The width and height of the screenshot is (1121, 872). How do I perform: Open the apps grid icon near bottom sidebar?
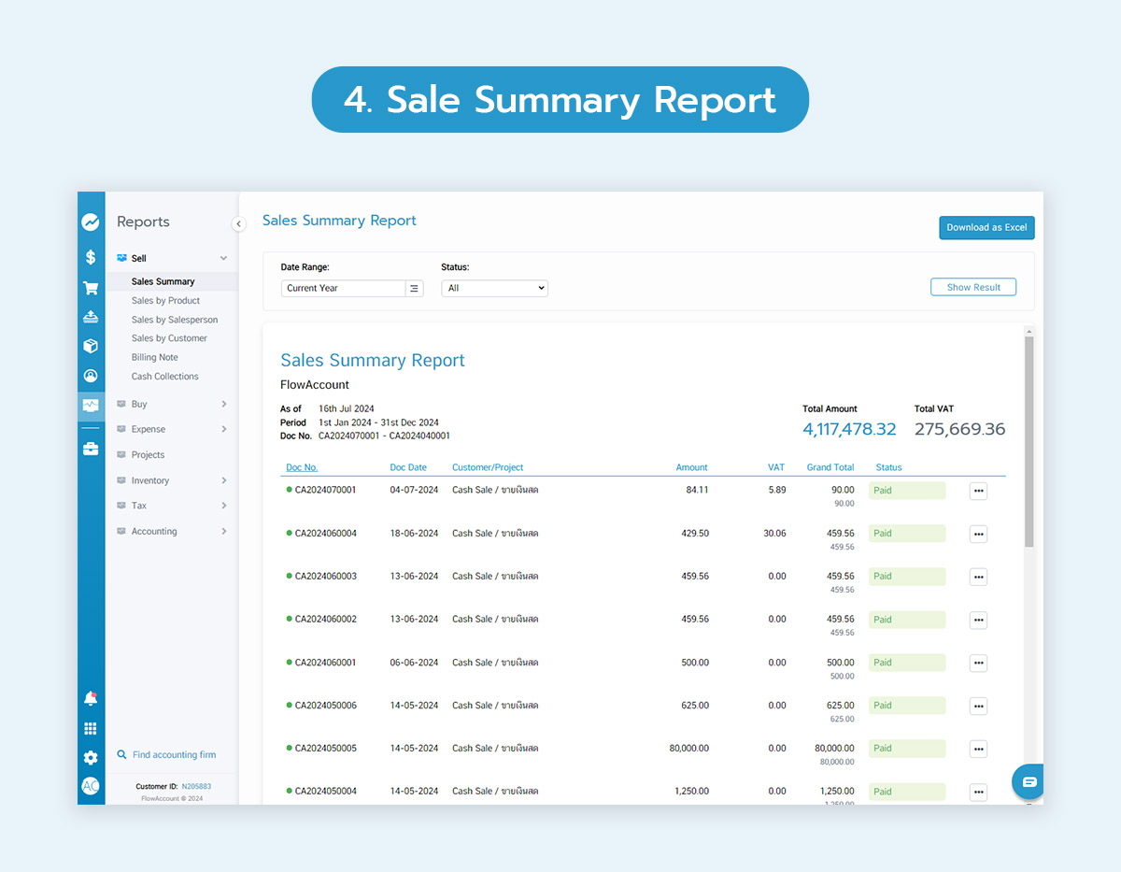(x=91, y=728)
